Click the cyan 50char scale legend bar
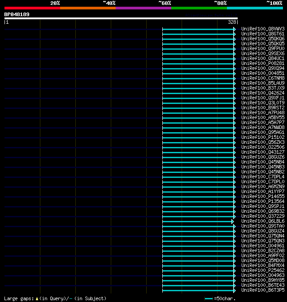The image size is (287, 302). click(x=209, y=299)
